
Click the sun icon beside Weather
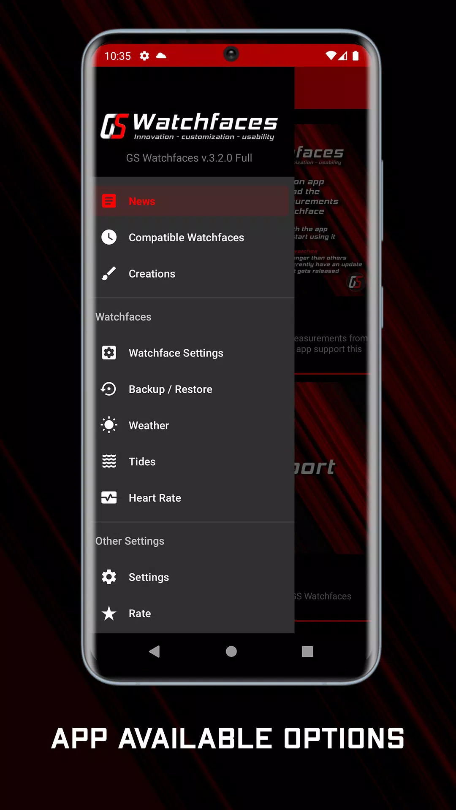(x=109, y=425)
